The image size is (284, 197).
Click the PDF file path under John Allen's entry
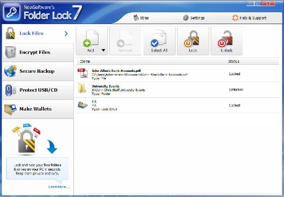pos(140,75)
